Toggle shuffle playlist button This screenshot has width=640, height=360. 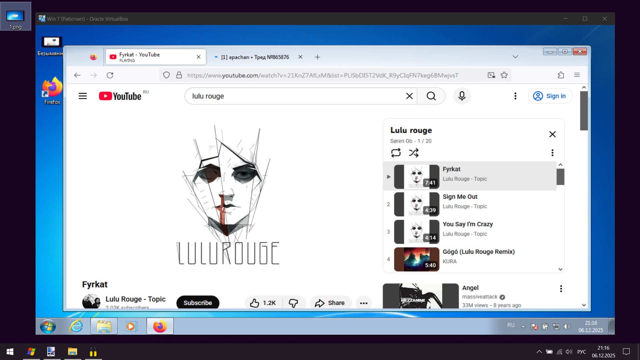[x=414, y=153]
